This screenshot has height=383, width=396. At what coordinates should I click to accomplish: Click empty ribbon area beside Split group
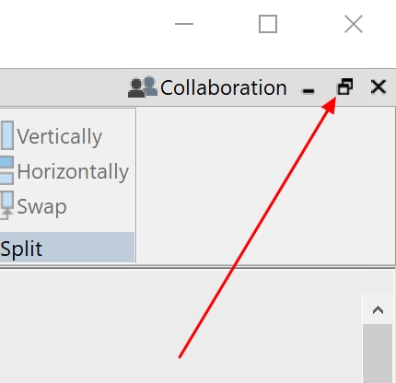pyautogui.click(x=265, y=186)
